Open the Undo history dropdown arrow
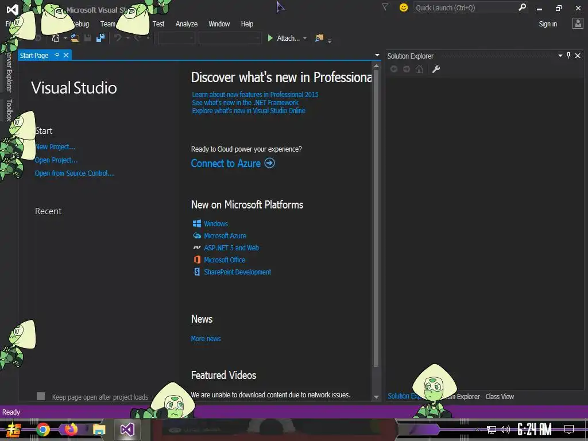The width and height of the screenshot is (588, 441). (x=128, y=38)
